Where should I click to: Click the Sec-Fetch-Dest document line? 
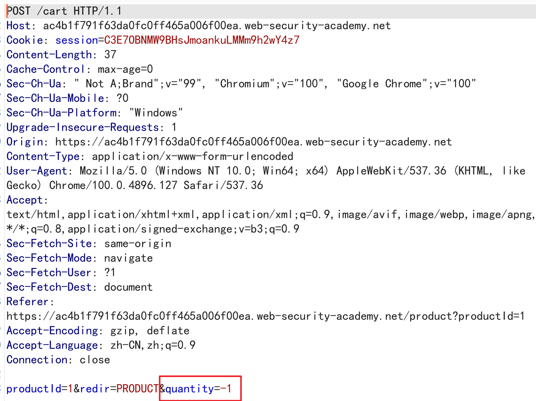pyautogui.click(x=79, y=287)
